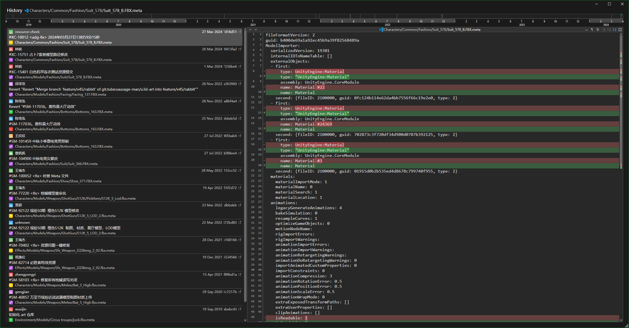The image size is (629, 328).
Task: Toggle word wrap in the diff
Action: click(597, 30)
